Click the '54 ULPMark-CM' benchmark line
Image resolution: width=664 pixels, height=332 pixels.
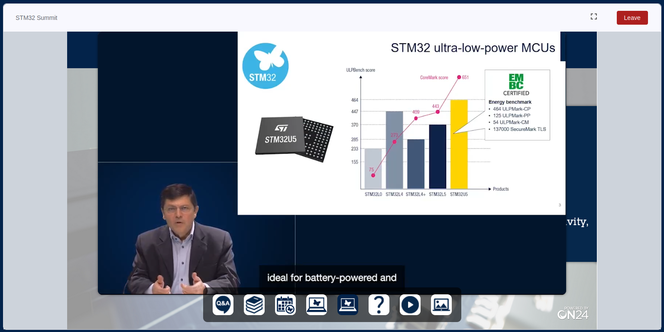[511, 122]
